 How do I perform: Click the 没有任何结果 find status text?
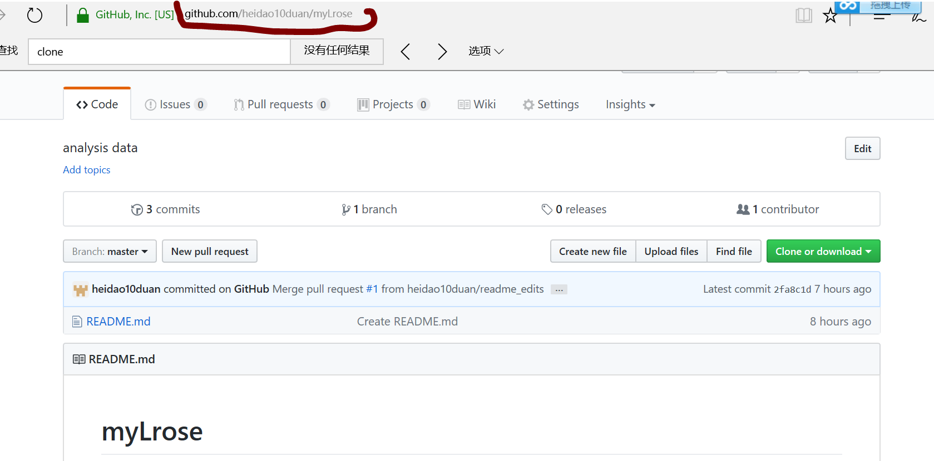coord(337,51)
